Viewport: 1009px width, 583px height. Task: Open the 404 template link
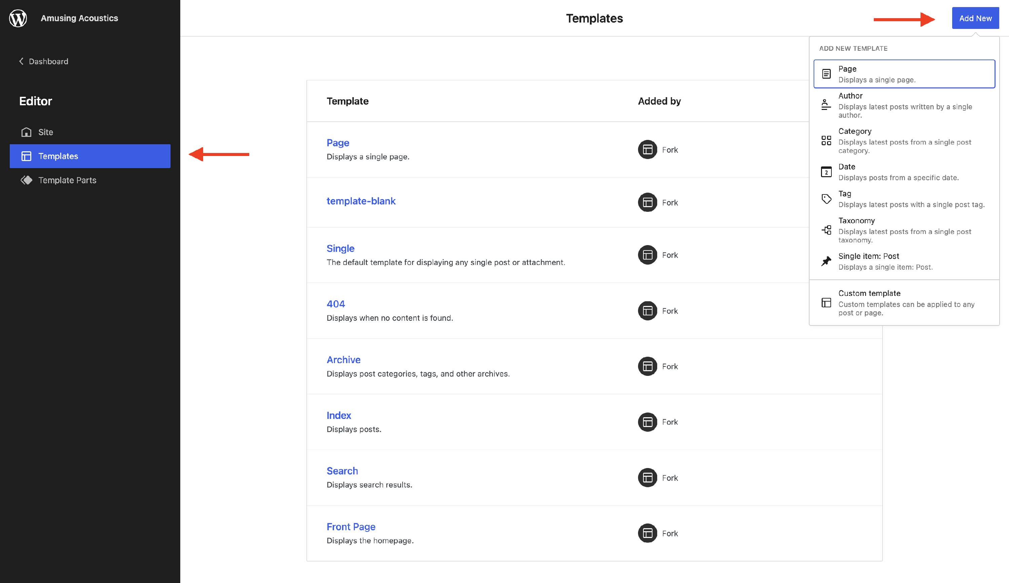pos(336,304)
